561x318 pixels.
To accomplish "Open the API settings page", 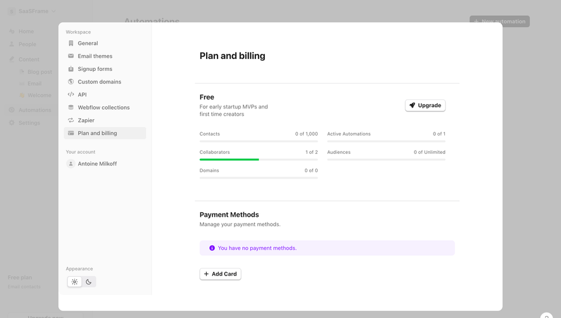I will click(105, 95).
